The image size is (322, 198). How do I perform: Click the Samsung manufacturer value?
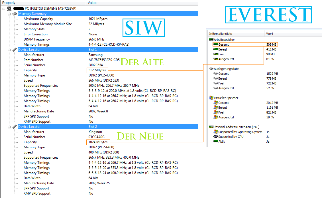95,55
